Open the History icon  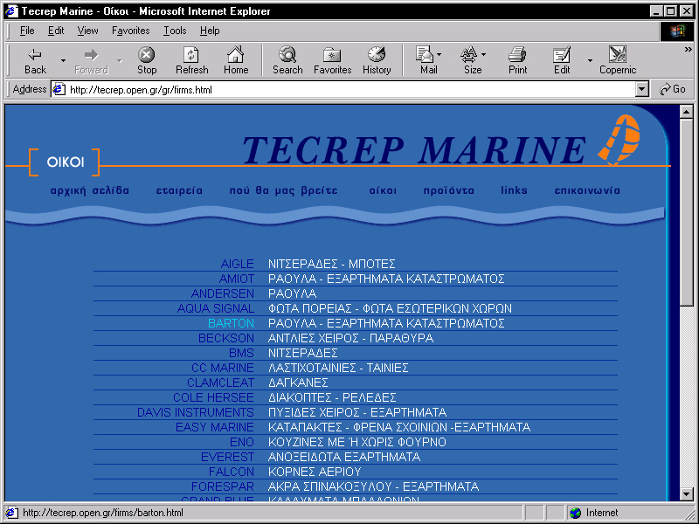(377, 54)
